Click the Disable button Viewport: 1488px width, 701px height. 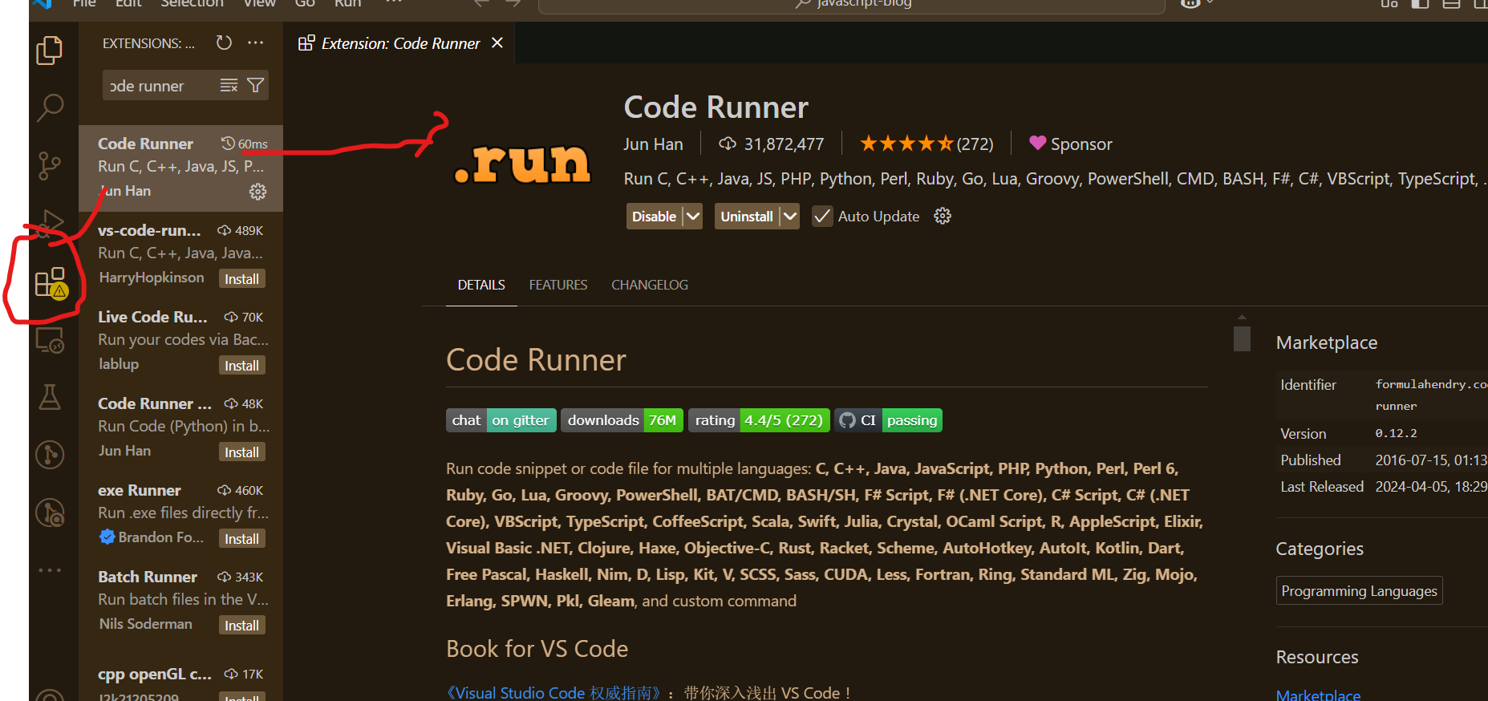pyautogui.click(x=654, y=217)
